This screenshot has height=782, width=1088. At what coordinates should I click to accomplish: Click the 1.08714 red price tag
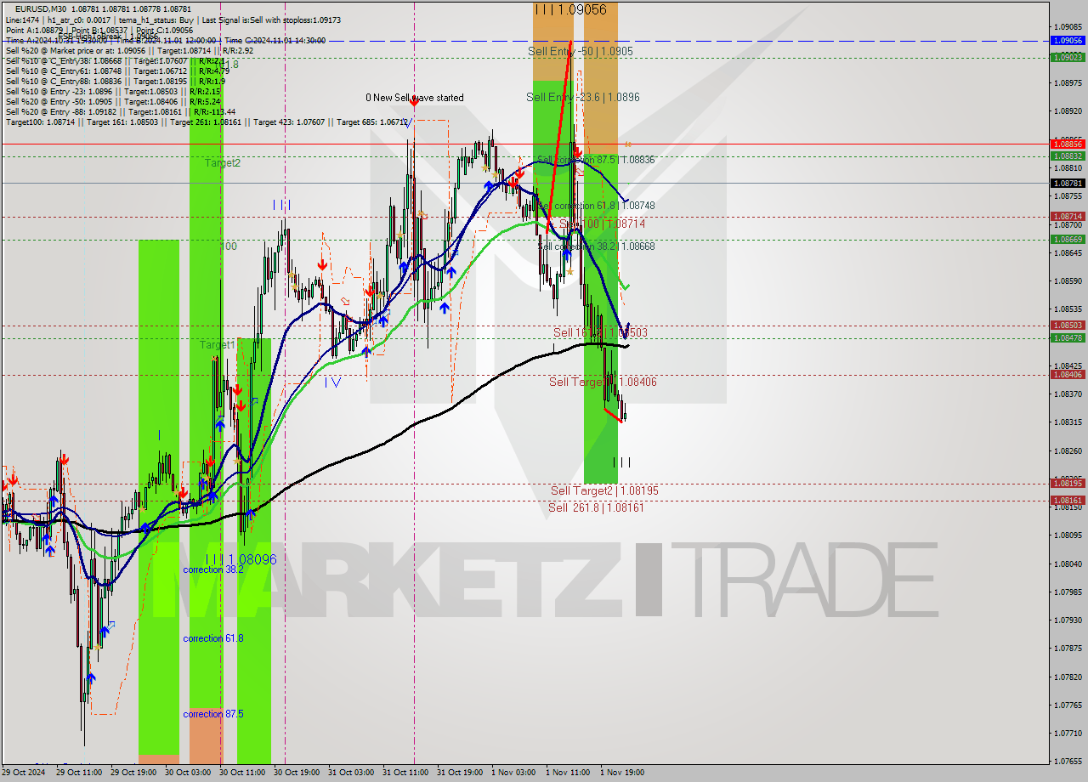[x=1068, y=217]
